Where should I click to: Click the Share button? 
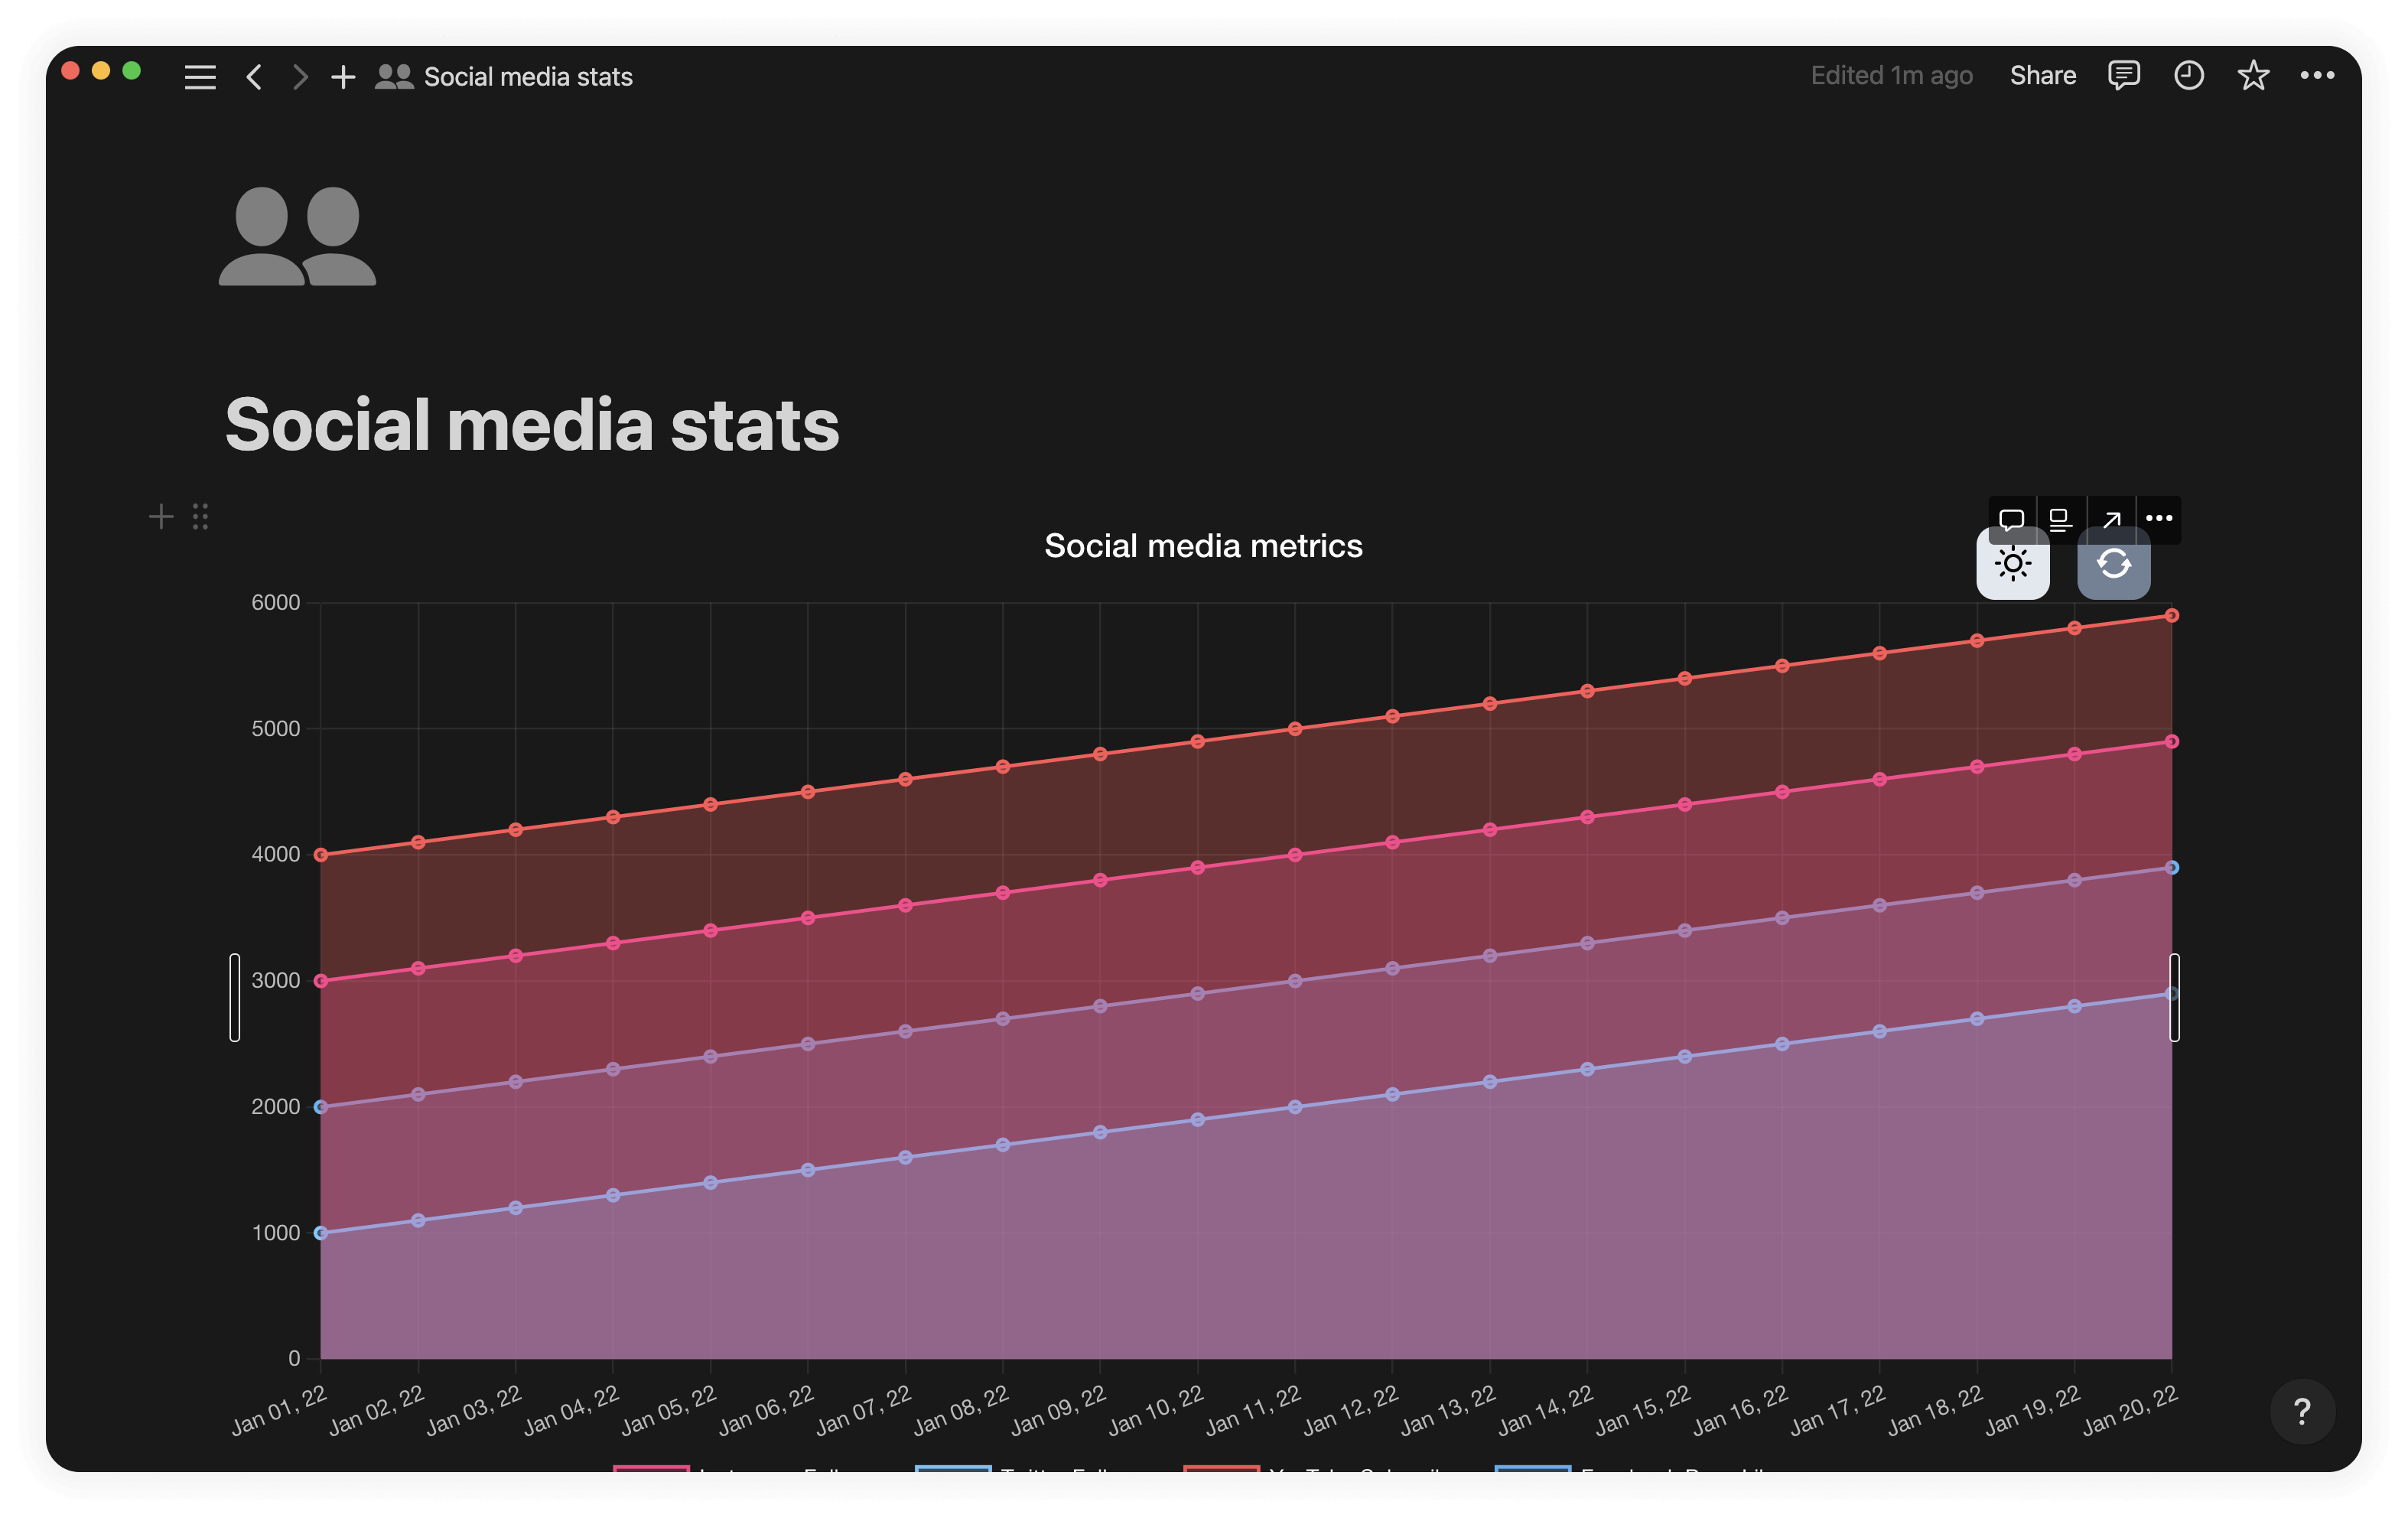click(2042, 76)
